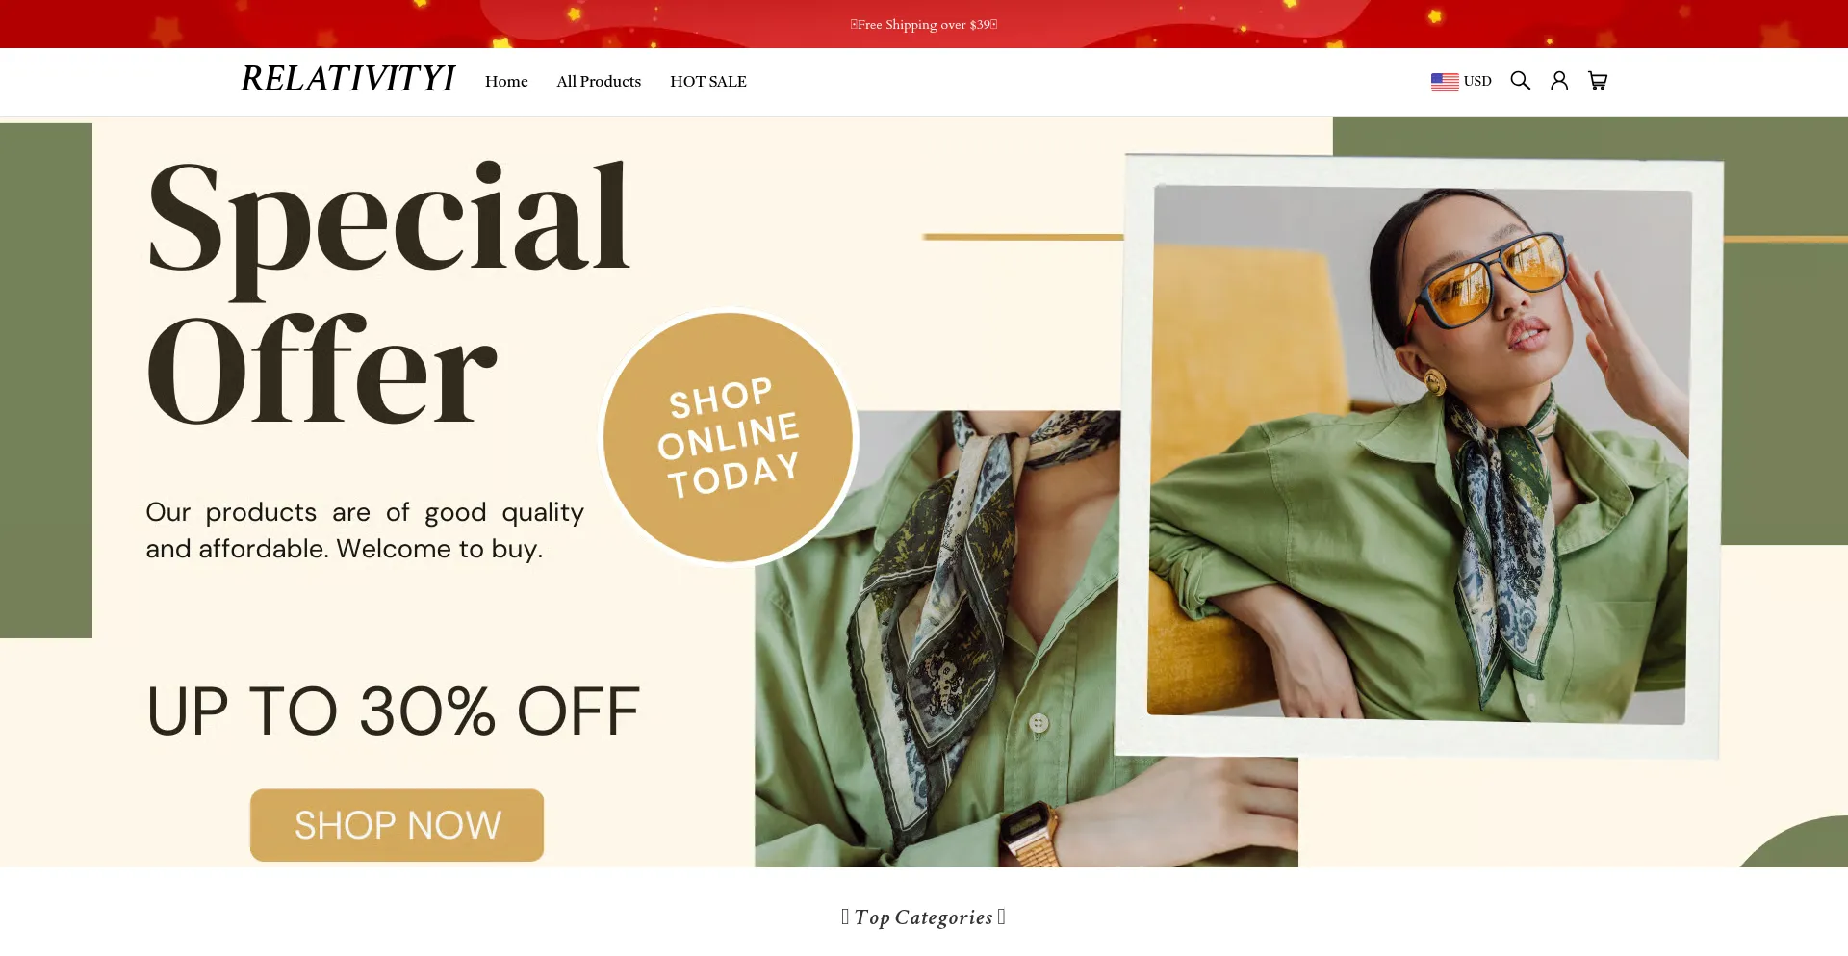Click the product quality welcome description text
The width and height of the screenshot is (1848, 956).
(x=365, y=530)
